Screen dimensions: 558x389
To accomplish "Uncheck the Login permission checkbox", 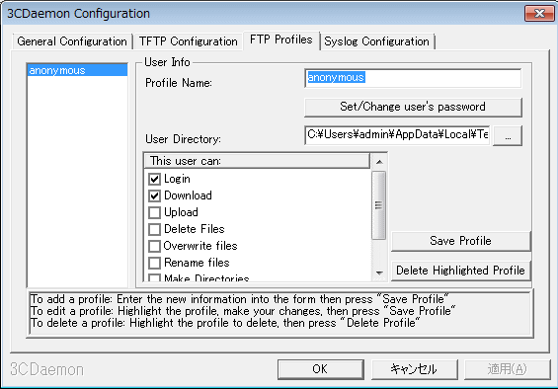I will (x=154, y=179).
